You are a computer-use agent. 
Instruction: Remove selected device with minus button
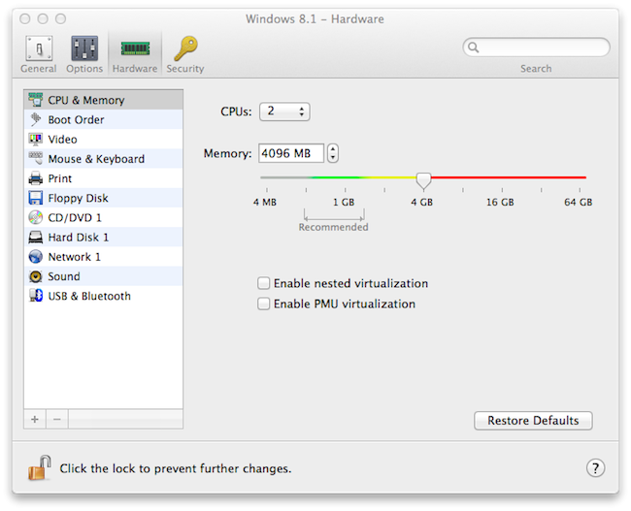pos(57,419)
